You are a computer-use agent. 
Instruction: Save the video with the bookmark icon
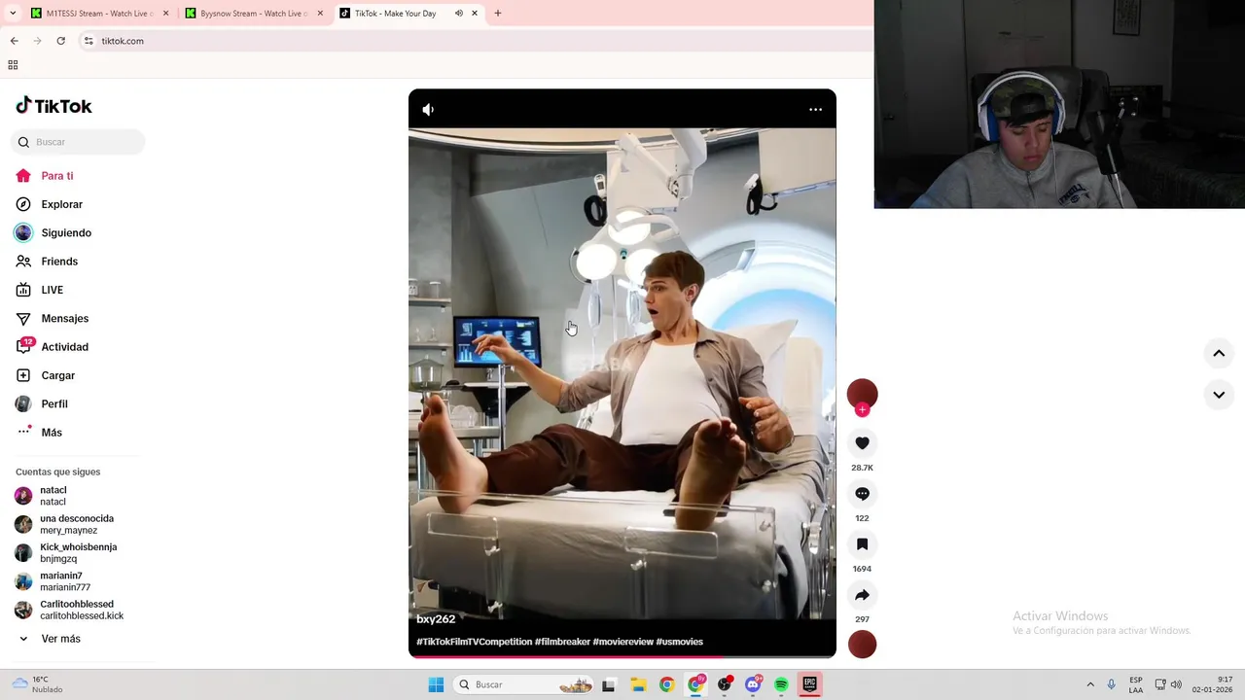(862, 544)
